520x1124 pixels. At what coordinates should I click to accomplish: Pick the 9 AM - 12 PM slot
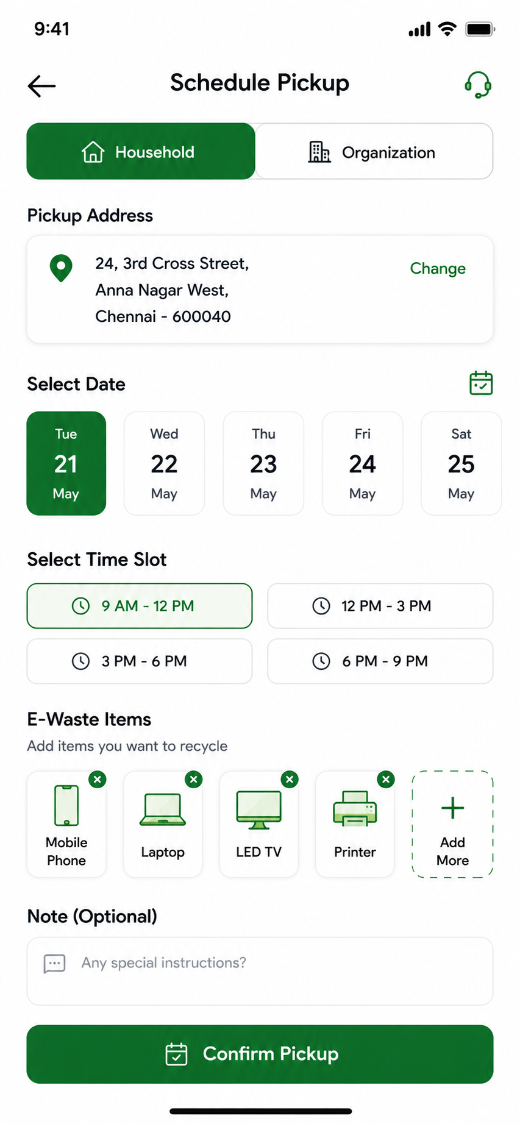pos(140,606)
